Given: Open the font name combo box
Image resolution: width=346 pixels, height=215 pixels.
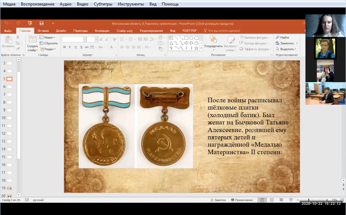Looking at the screenshot, I should (x=74, y=39).
